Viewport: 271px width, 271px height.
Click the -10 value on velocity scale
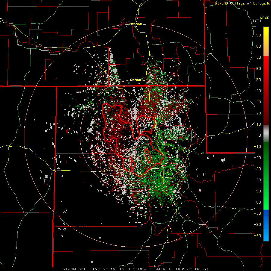[257, 147]
